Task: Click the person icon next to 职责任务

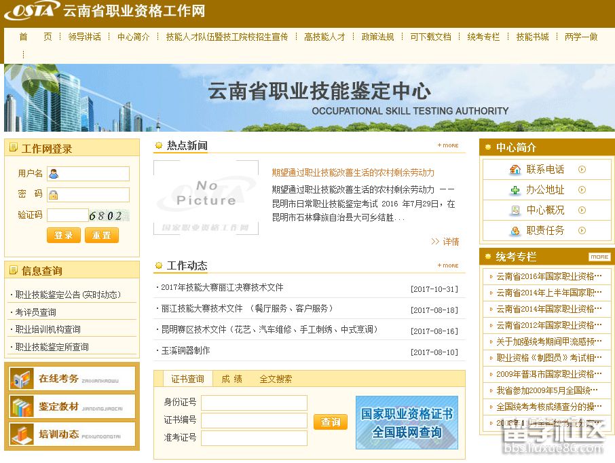Action: [515, 230]
